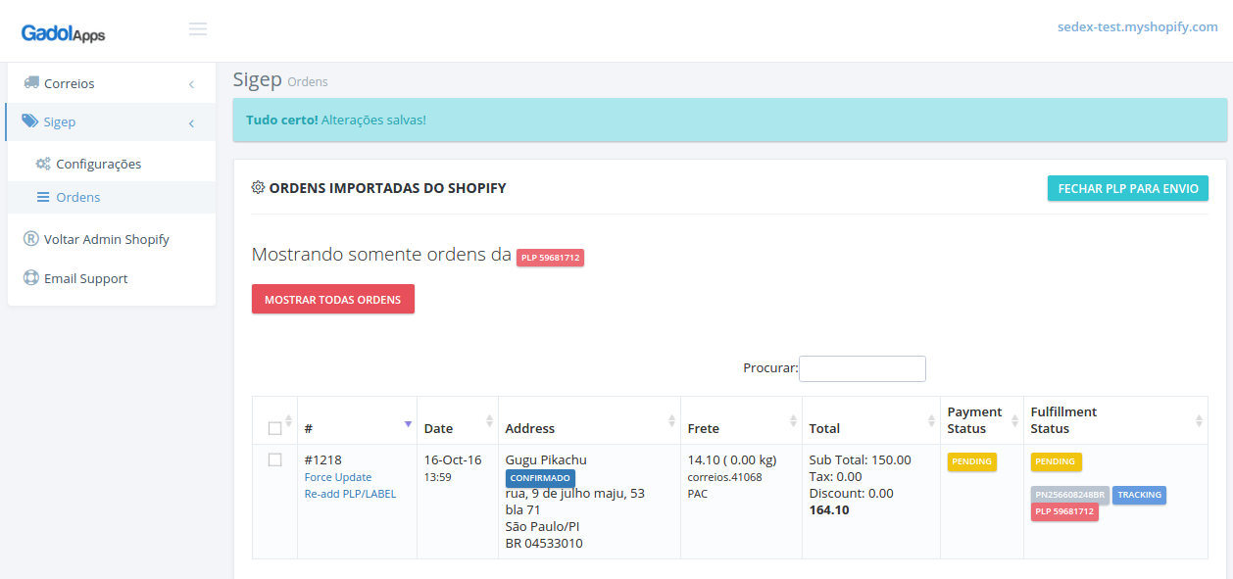The image size is (1233, 579).
Task: Sort table by Frete column
Action: point(742,420)
